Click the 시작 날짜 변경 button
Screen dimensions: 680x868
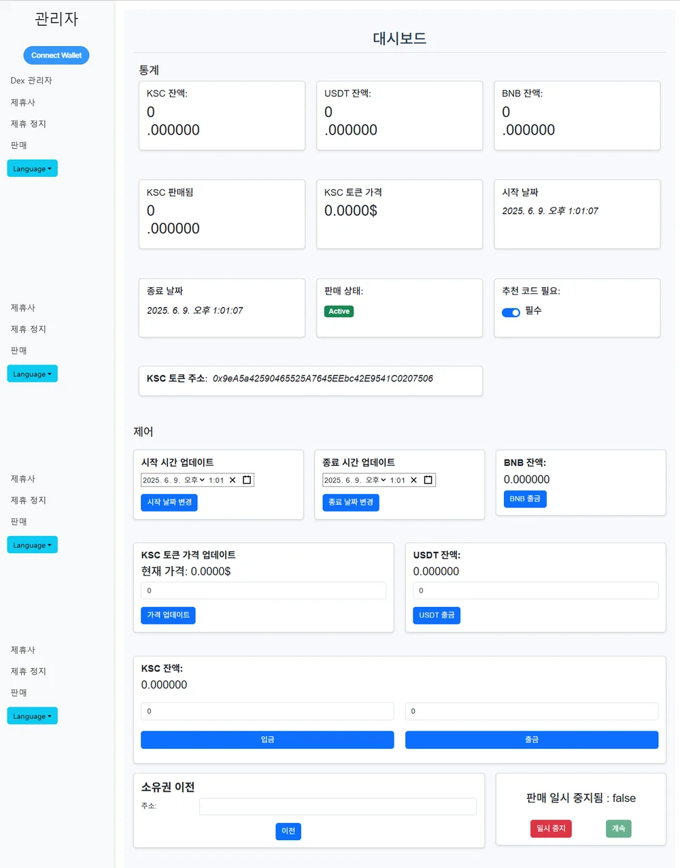coord(169,502)
